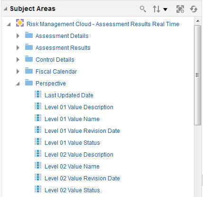Image resolution: width=203 pixels, height=197 pixels.
Task: Select Level 01 Value Name column
Action: pos(72,119)
